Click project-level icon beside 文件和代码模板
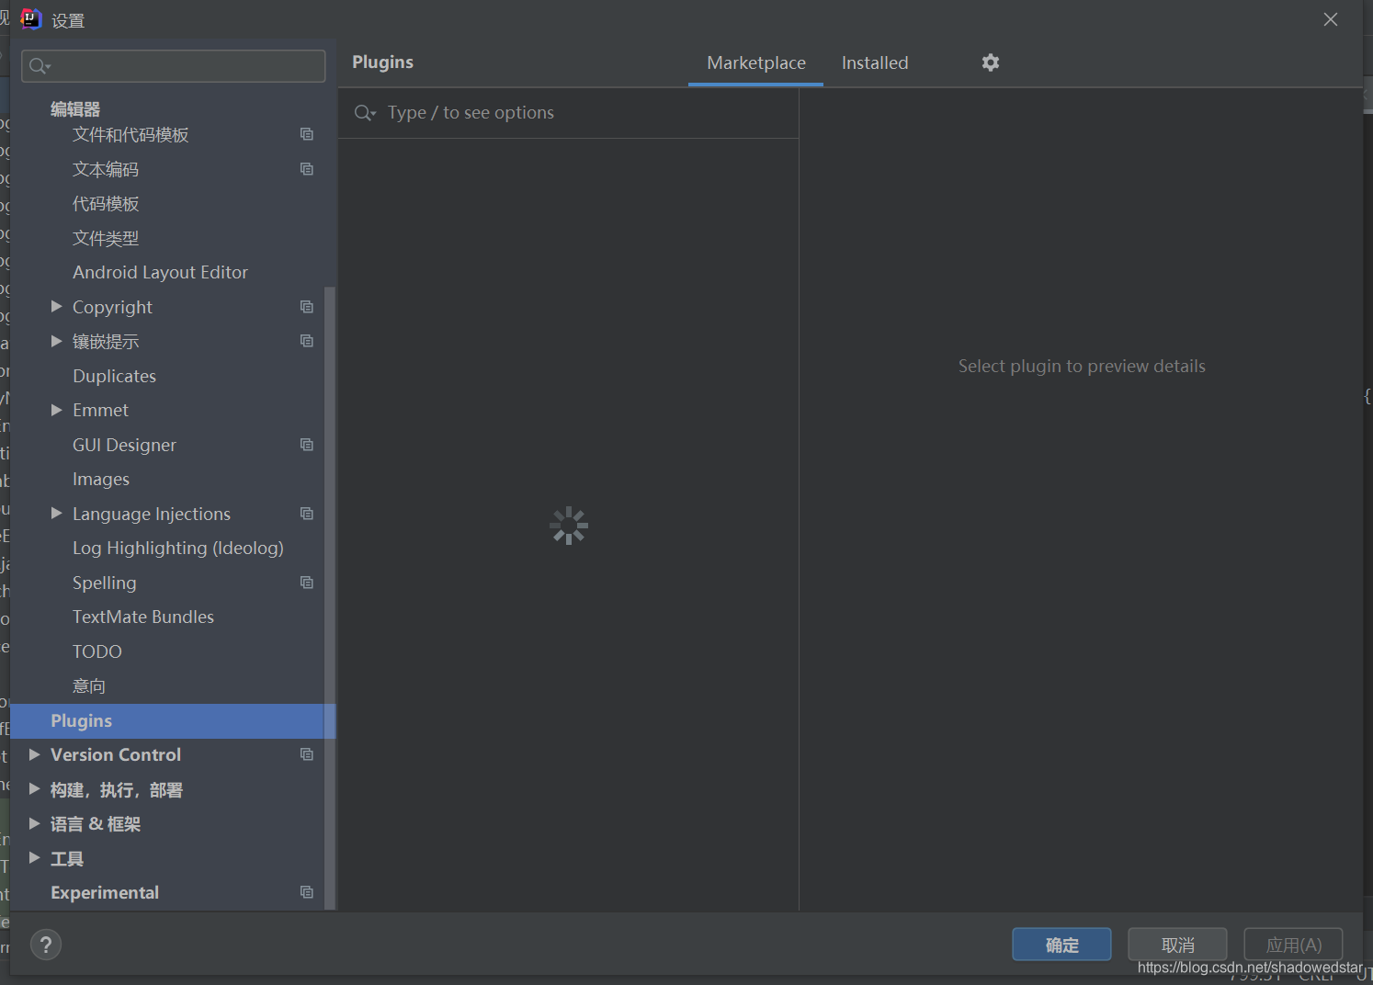 [x=307, y=134]
